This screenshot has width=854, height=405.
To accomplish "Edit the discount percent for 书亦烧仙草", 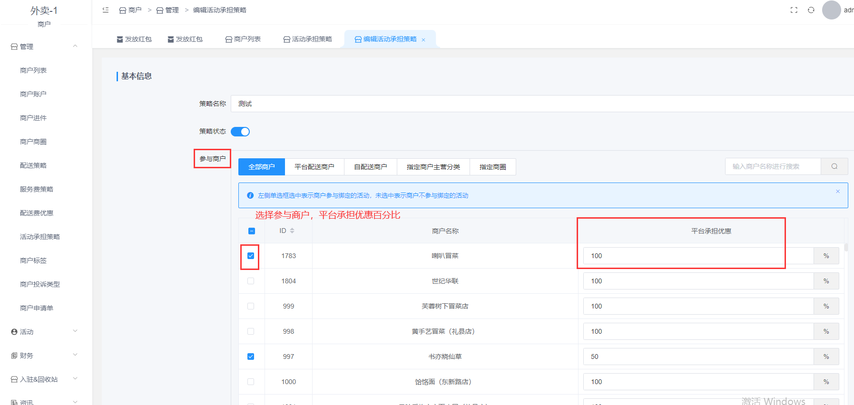I will tap(698, 357).
